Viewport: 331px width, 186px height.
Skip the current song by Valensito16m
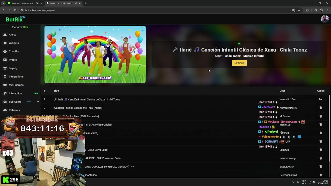321,99
